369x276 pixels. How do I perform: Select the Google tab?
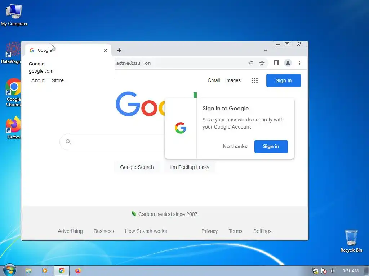[x=68, y=50]
